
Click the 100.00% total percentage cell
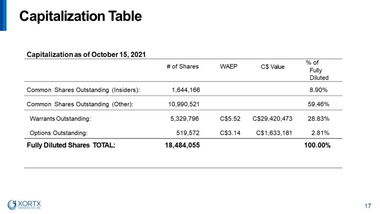[317, 145]
